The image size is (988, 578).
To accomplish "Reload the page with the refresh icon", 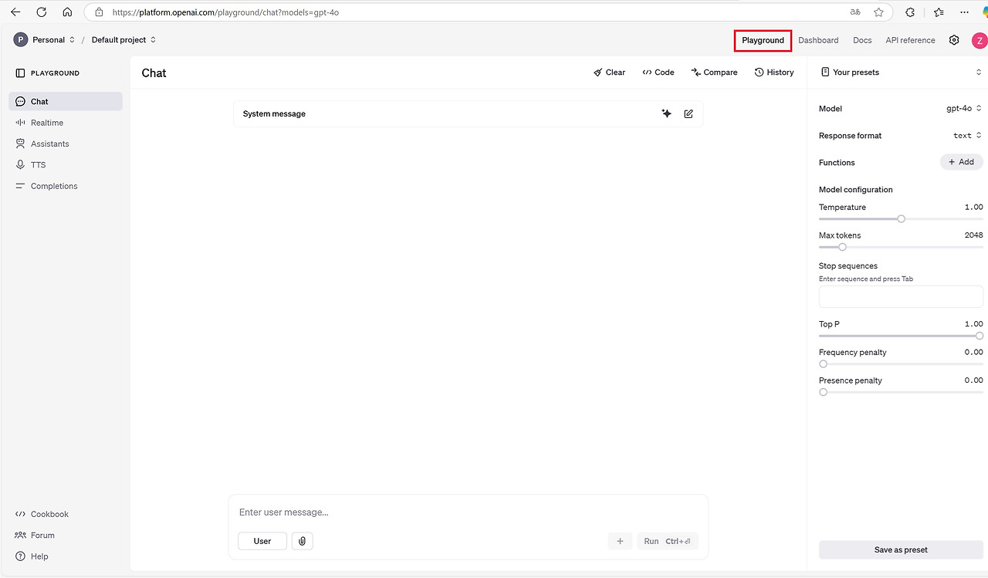I will [x=42, y=12].
